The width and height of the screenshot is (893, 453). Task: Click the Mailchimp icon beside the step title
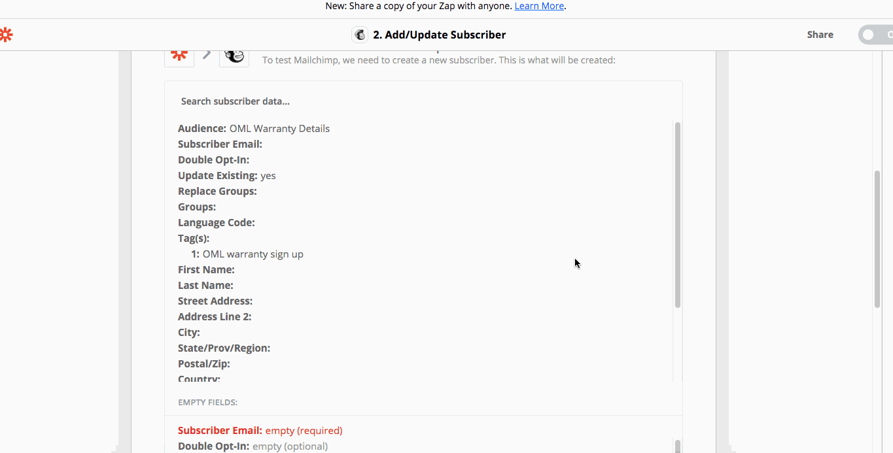(x=360, y=35)
